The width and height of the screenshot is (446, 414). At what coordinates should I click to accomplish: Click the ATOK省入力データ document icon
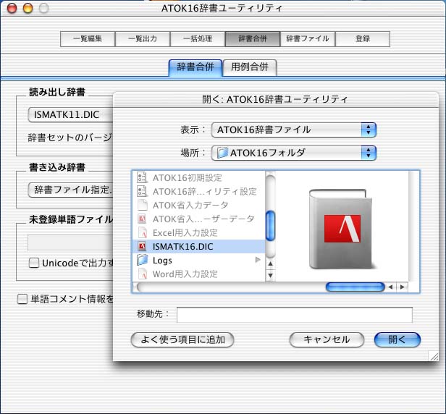coord(142,205)
